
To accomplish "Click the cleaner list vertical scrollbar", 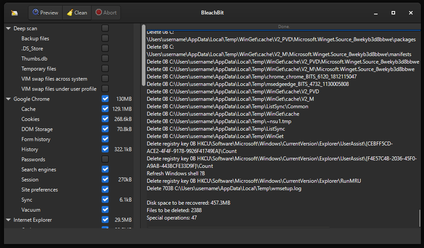I will click(143, 55).
